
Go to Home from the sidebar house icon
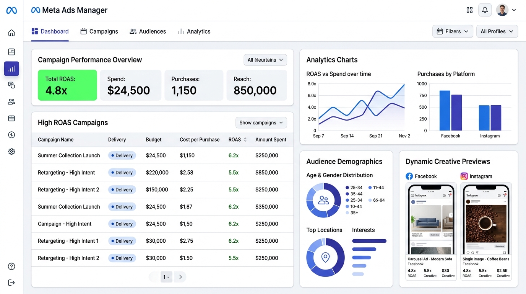pyautogui.click(x=11, y=33)
